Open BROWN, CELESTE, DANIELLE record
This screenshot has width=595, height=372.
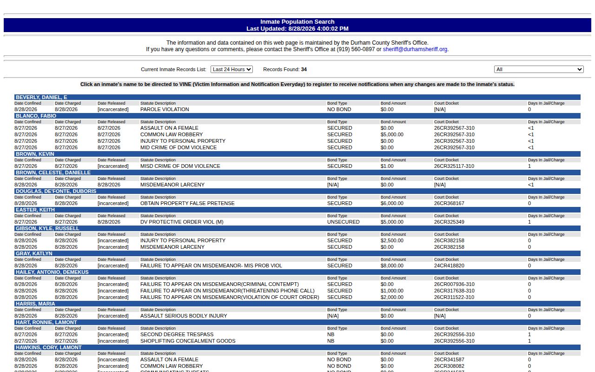coord(53,173)
